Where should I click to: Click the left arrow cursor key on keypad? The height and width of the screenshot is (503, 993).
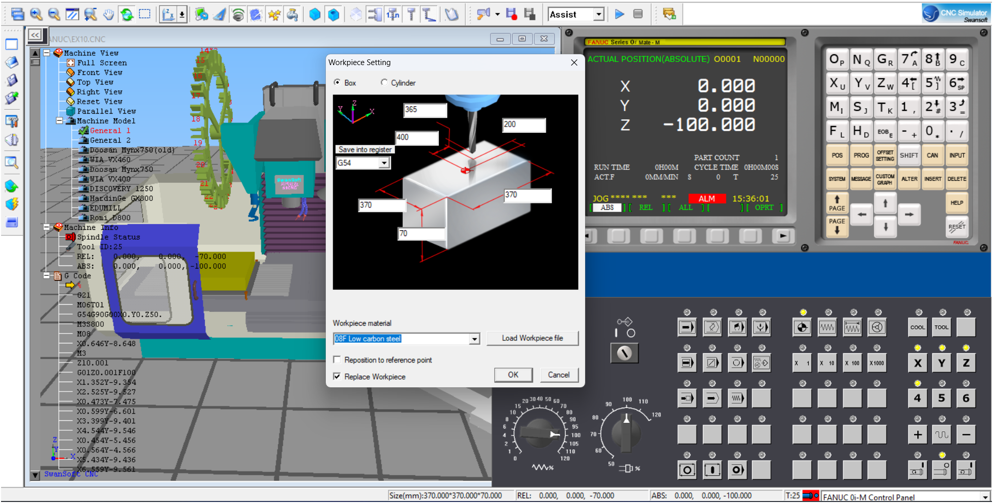click(x=862, y=215)
